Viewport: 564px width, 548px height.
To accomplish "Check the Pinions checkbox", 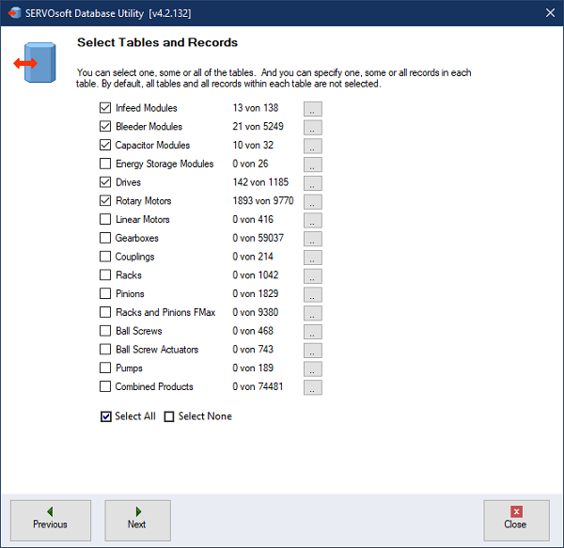I will click(105, 293).
